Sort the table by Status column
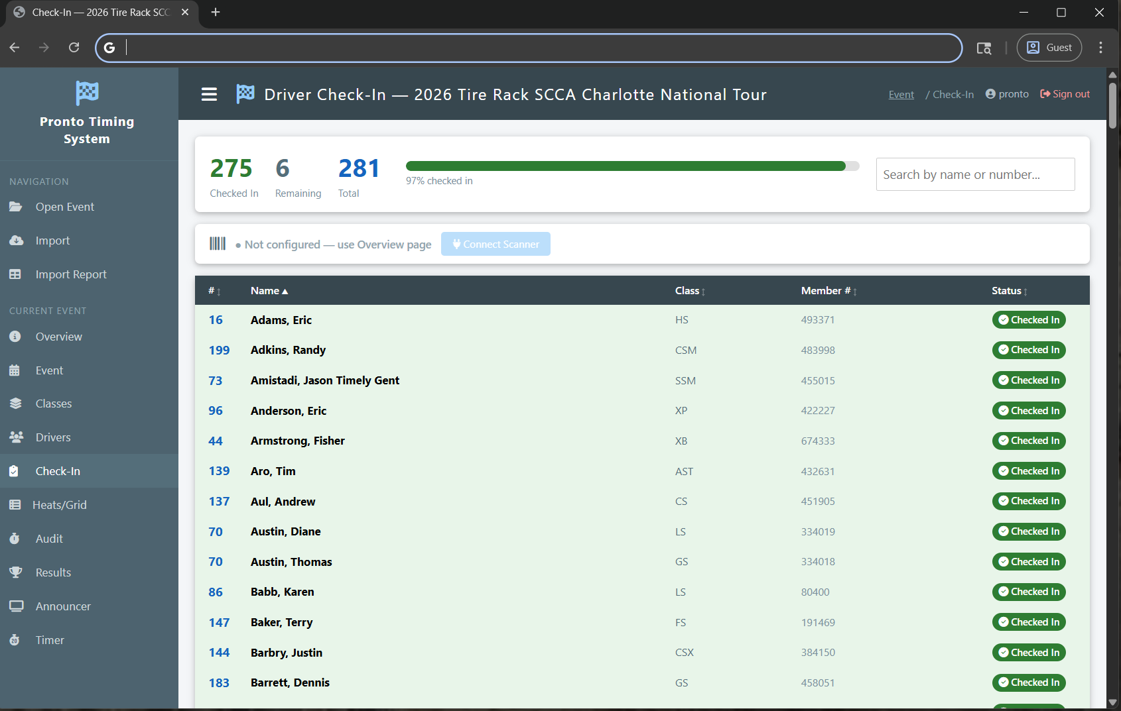The image size is (1121, 711). coord(1008,291)
